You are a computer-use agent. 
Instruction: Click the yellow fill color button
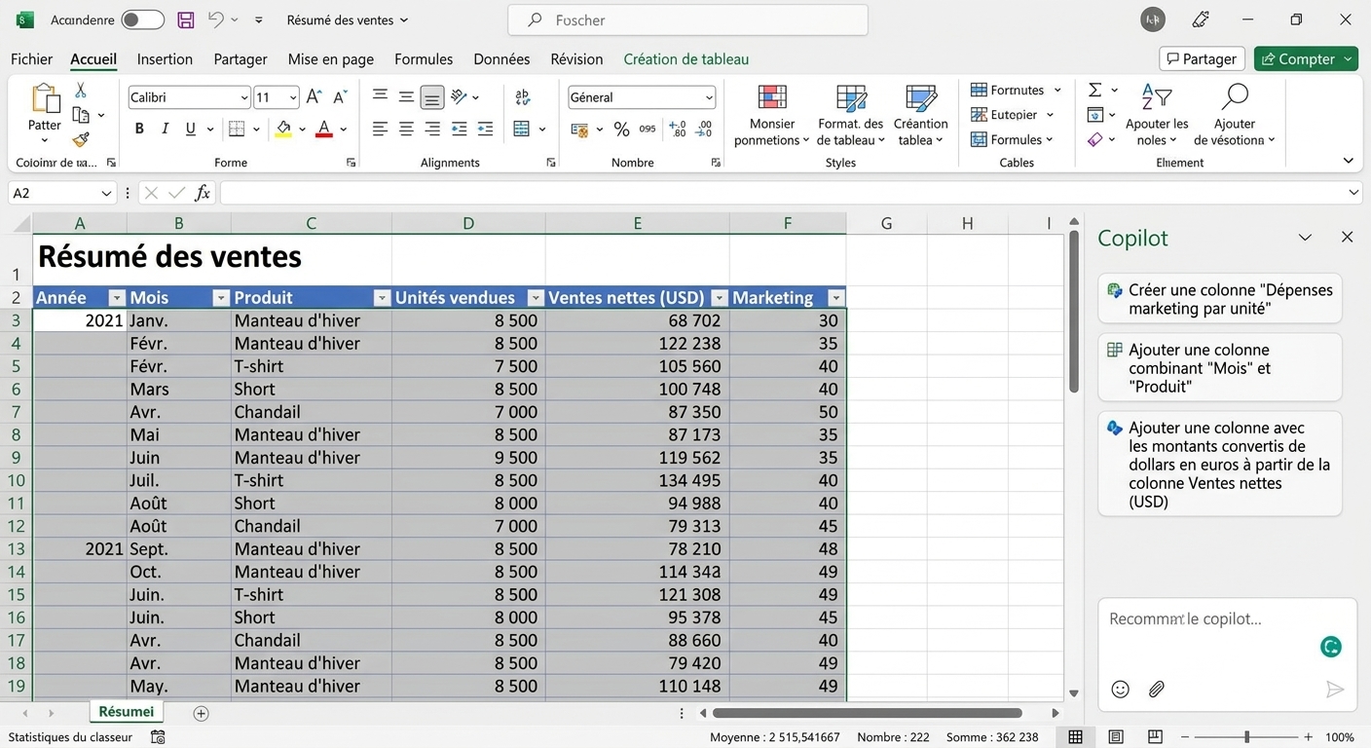283,129
